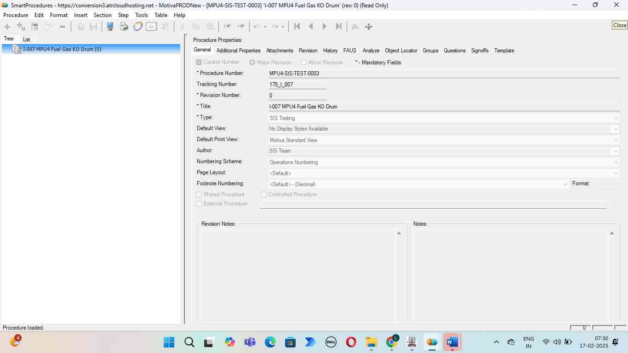Open the Numbering Scheme dropdown
Image resolution: width=628 pixels, height=353 pixels.
(x=444, y=162)
